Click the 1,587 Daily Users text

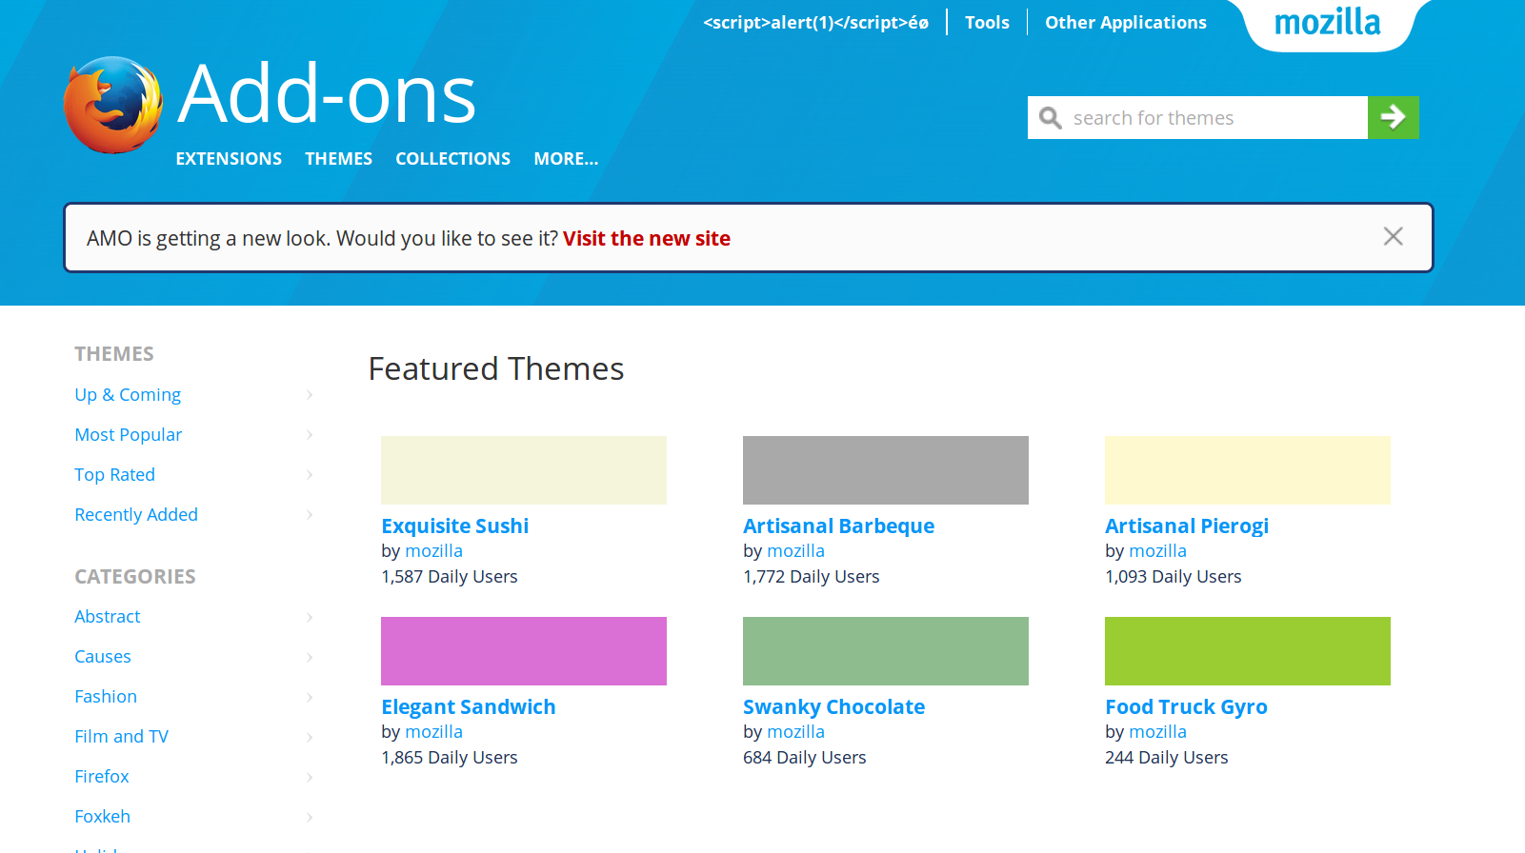pos(449,577)
